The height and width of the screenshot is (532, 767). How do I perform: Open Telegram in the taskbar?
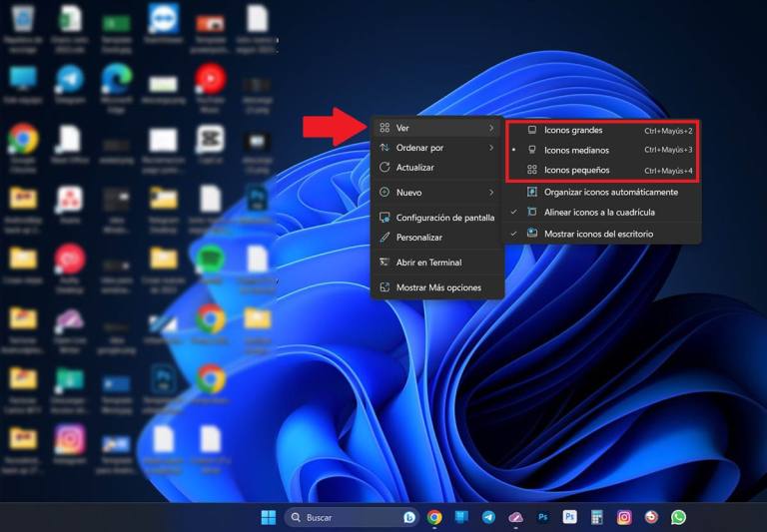(x=488, y=517)
